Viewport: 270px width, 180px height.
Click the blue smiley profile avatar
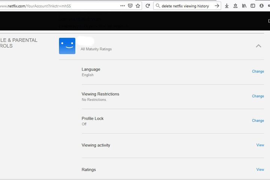point(67,46)
